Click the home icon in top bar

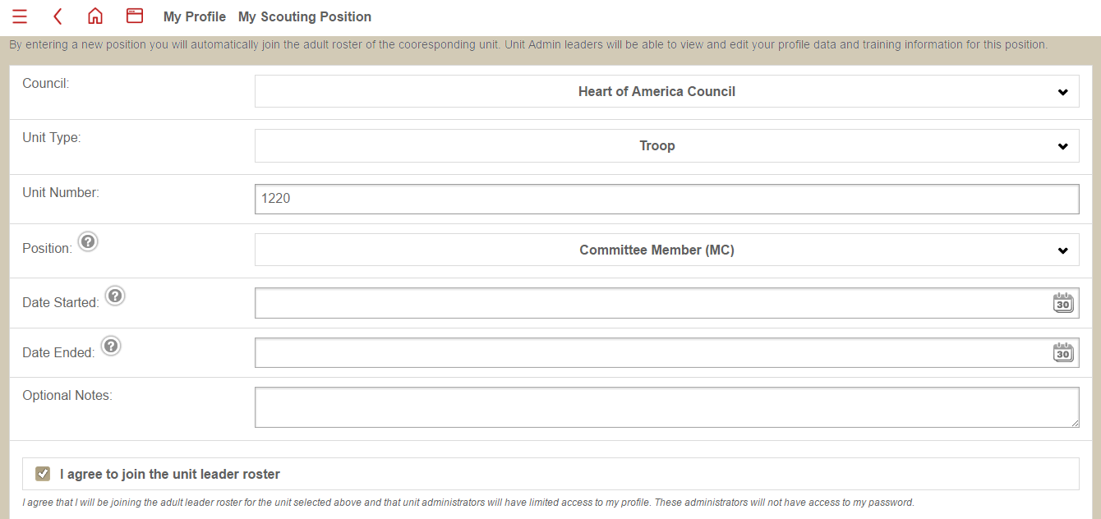(x=95, y=16)
